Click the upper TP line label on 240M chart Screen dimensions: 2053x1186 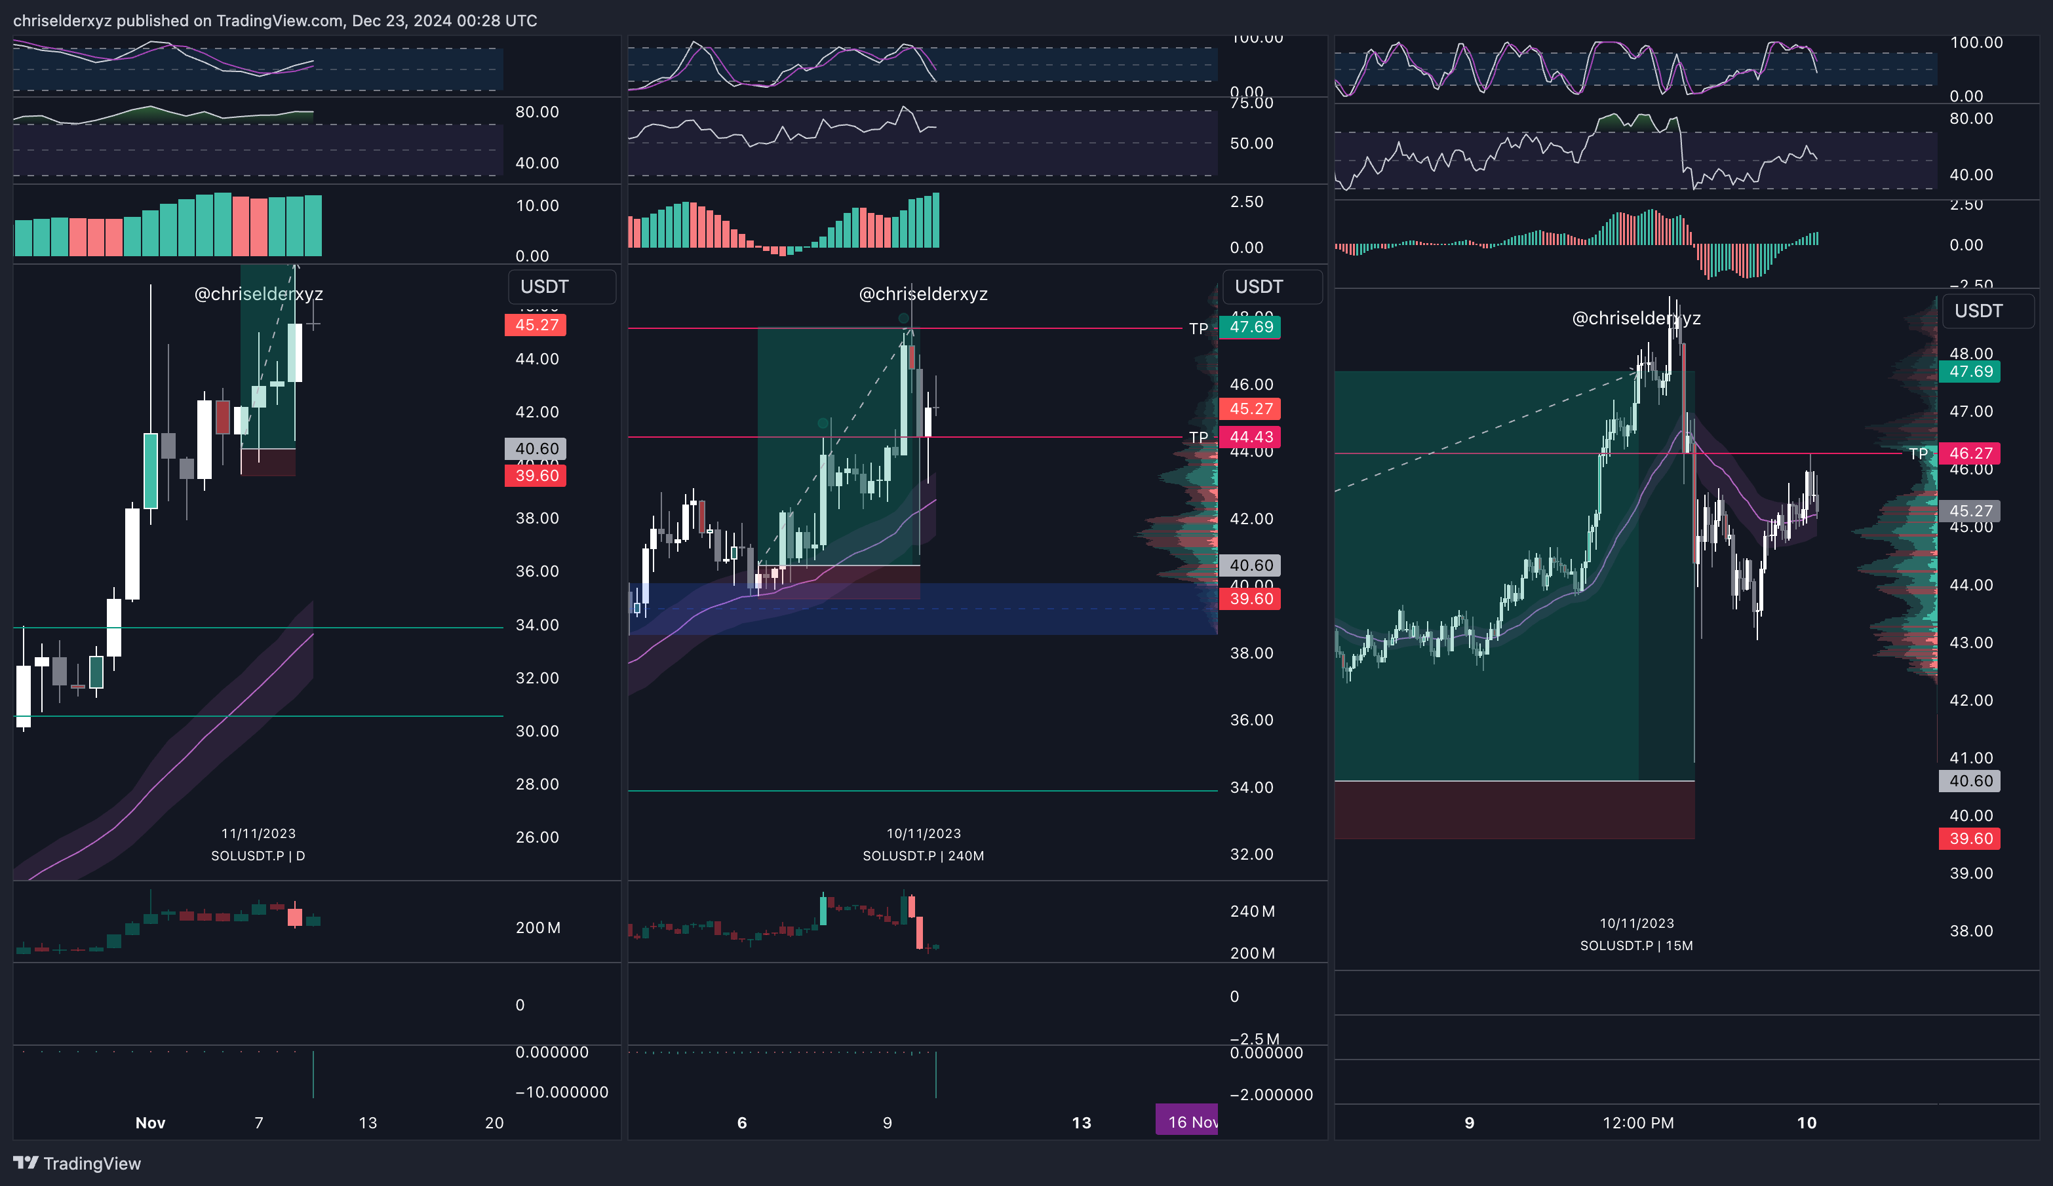pos(1198,328)
